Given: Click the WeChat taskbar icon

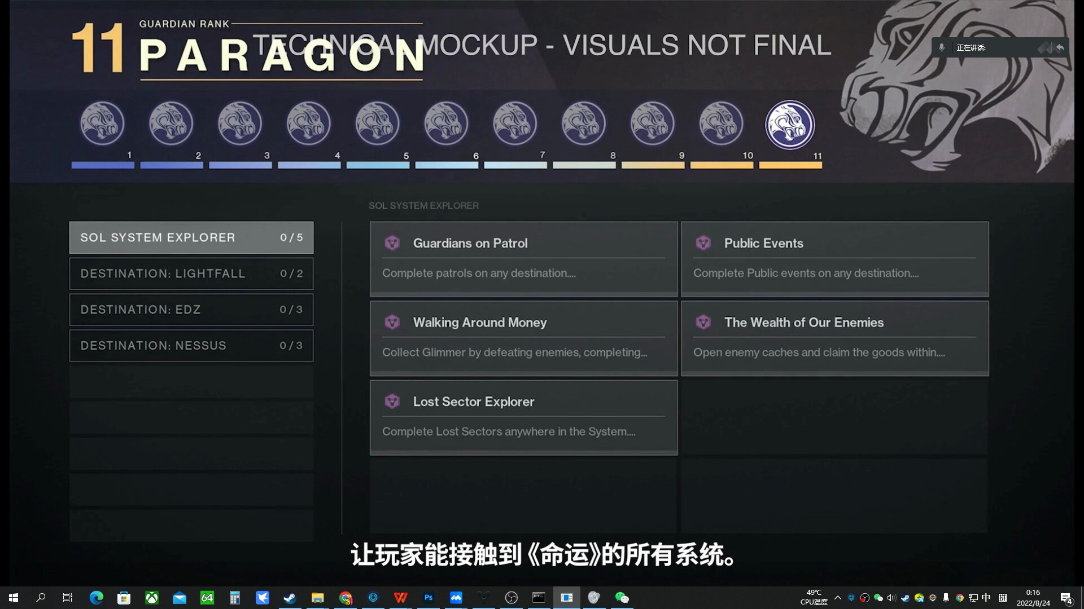Looking at the screenshot, I should [622, 597].
